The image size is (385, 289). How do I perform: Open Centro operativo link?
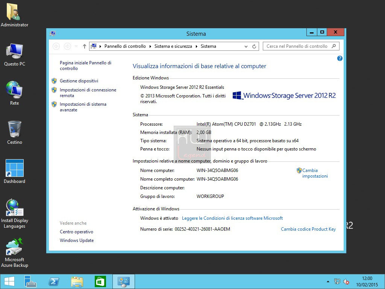(76, 232)
